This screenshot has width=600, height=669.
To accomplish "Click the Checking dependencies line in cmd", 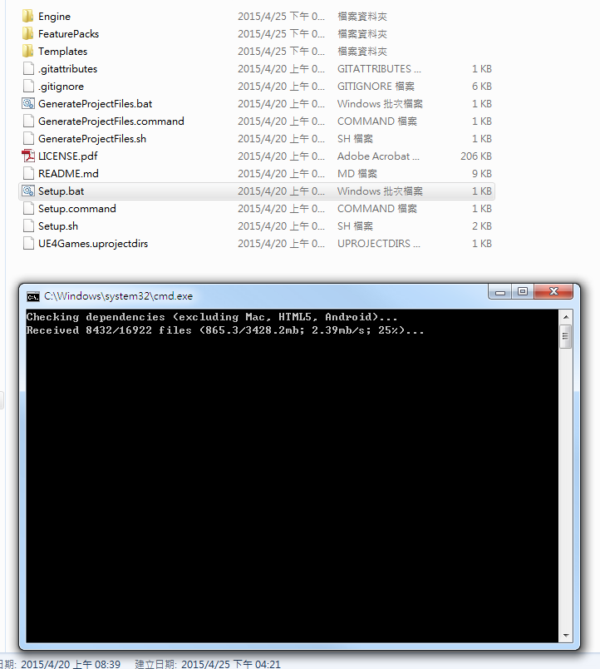I will (x=212, y=317).
